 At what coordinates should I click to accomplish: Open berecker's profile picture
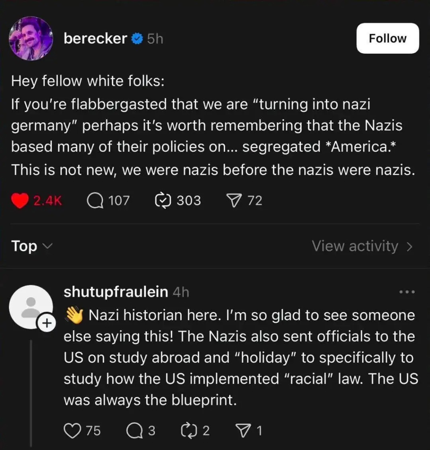point(31,38)
